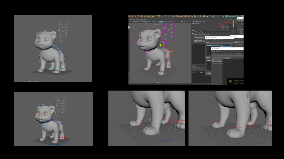The image size is (284, 159).
Task: Switch to 加权变形器 tab in Component Editor
Action: tap(224, 53)
